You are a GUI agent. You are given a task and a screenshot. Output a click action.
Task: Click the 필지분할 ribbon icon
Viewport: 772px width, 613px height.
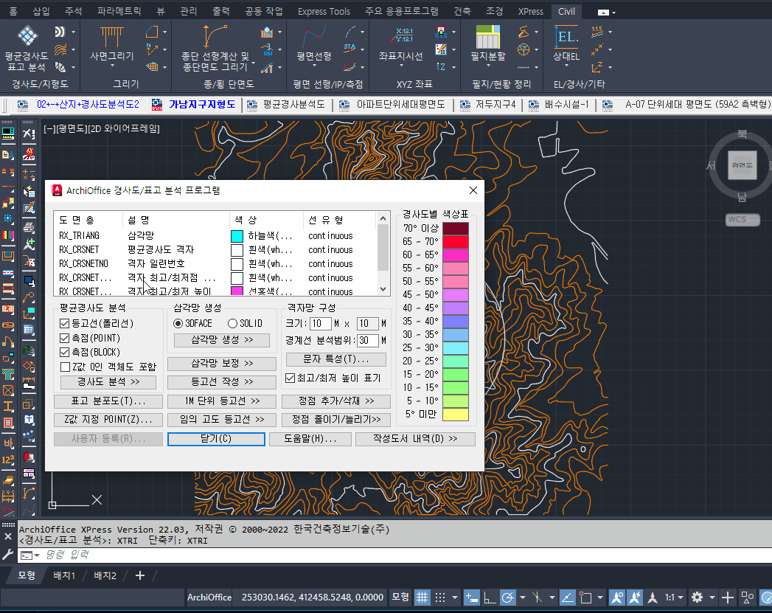[487, 37]
